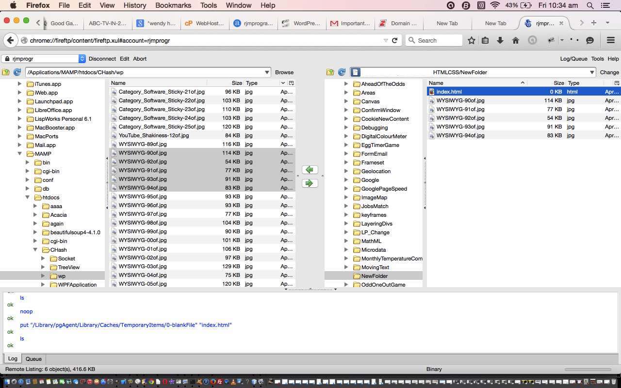
Task: Open URL bar history dropdown arrow
Action: point(386,40)
